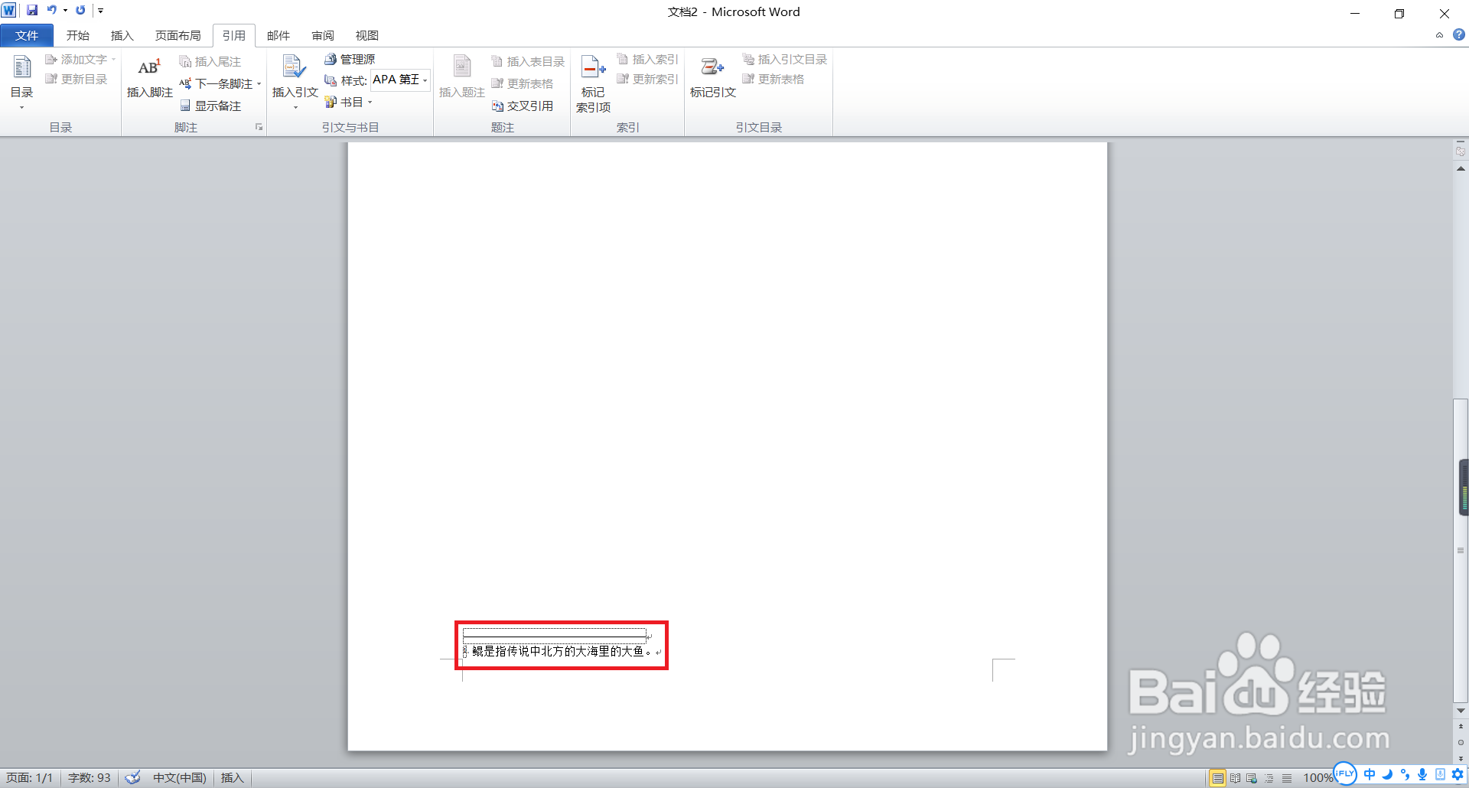The height and width of the screenshot is (788, 1469).
Task: Select Full Screen Reading view in status bar
Action: [1235, 778]
